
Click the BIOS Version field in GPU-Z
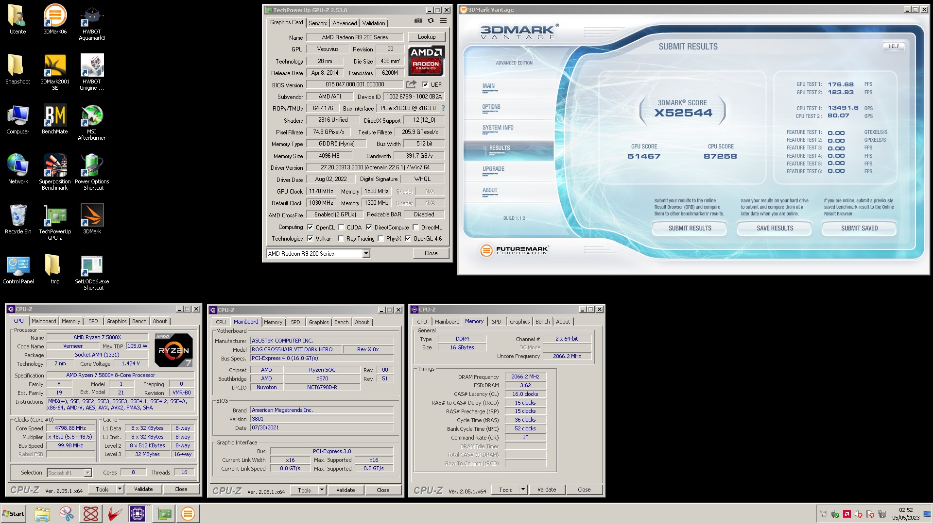(x=355, y=84)
